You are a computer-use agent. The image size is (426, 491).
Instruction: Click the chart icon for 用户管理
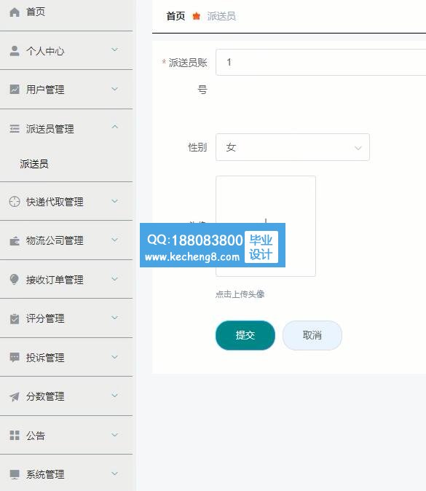click(x=15, y=90)
